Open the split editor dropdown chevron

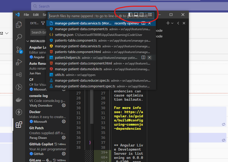172,23
